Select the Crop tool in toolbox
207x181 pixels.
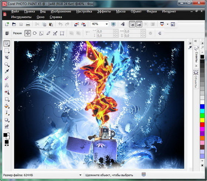tap(7, 57)
